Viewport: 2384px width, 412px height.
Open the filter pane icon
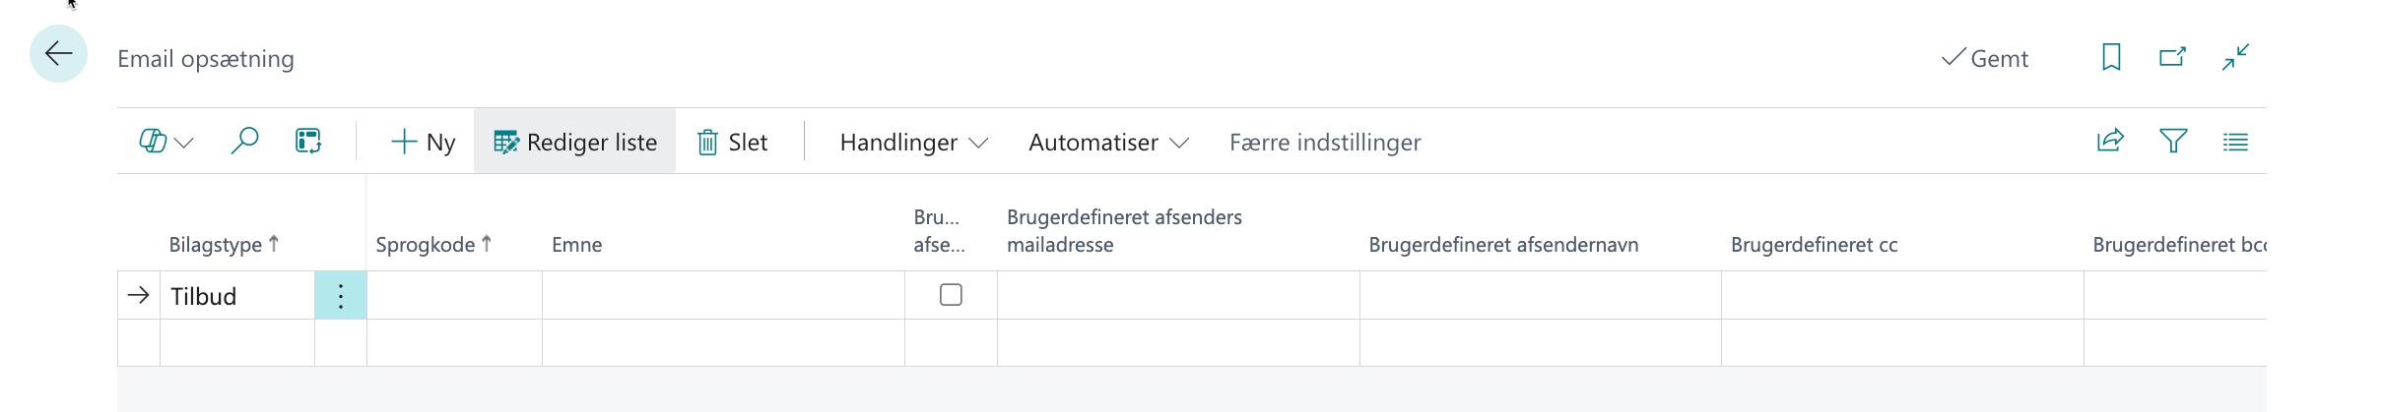tap(2172, 142)
